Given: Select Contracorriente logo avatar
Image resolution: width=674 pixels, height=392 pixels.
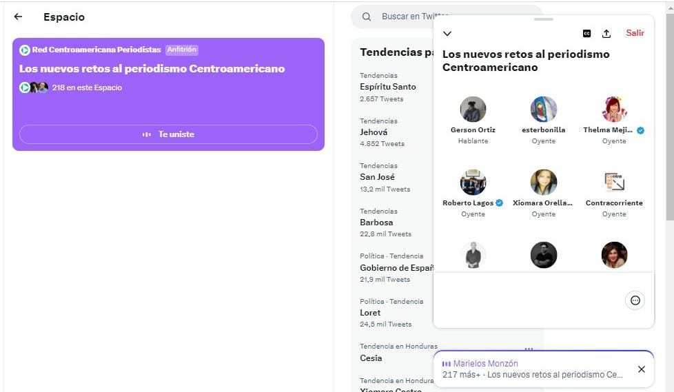Looking at the screenshot, I should [614, 183].
